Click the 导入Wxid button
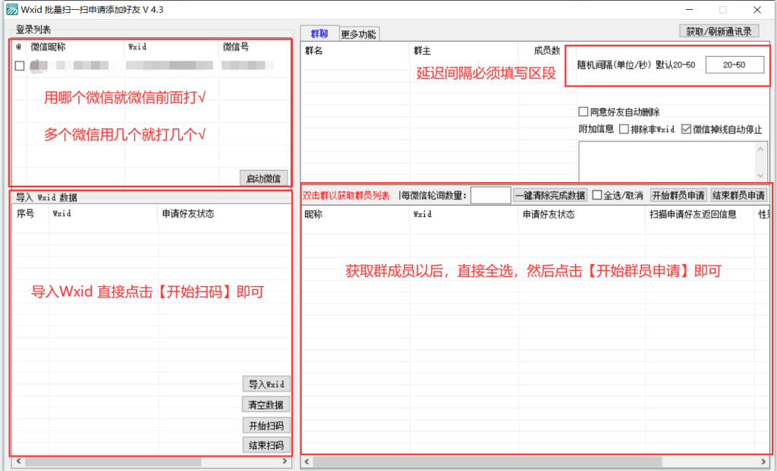The height and width of the screenshot is (471, 777). click(x=266, y=384)
